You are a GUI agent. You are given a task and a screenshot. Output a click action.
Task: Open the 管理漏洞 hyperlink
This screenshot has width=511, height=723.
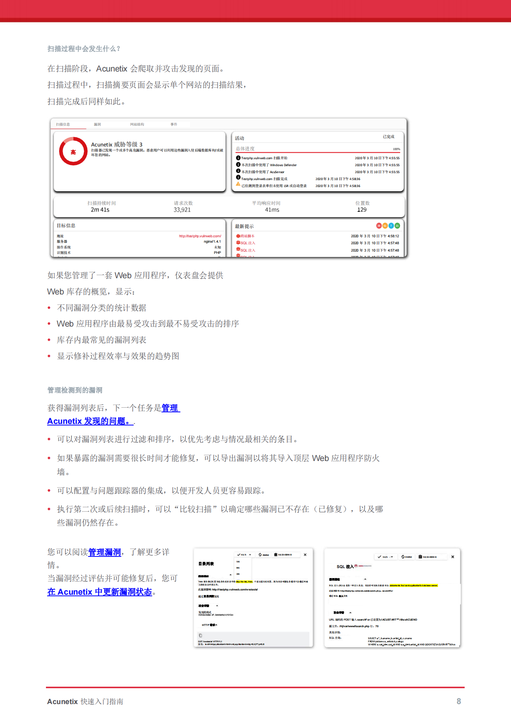(105, 552)
